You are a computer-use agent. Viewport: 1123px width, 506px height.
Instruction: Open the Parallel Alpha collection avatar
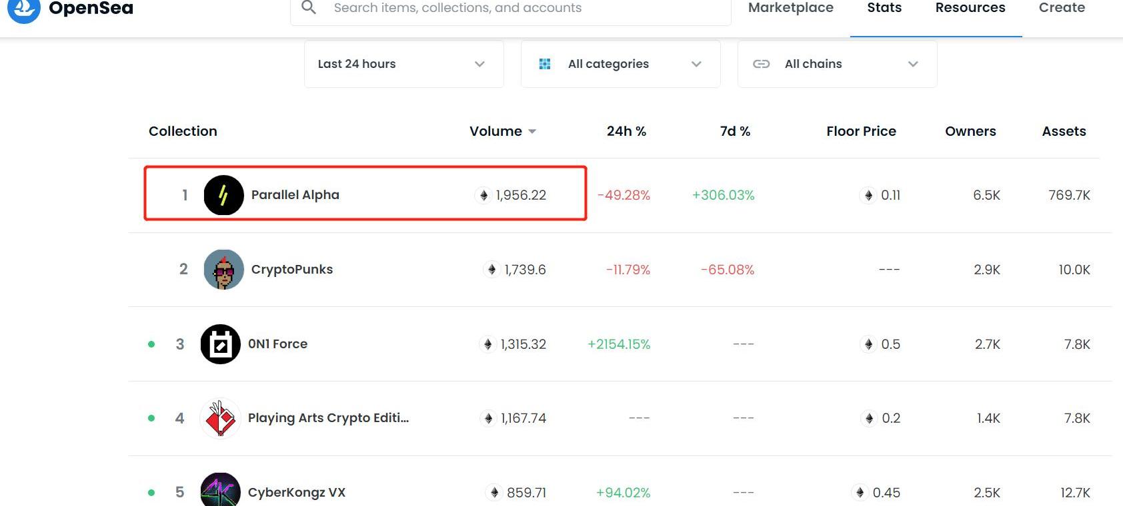[x=223, y=195]
